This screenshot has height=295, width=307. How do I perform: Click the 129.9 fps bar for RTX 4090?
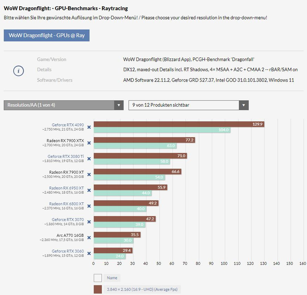tap(179, 124)
